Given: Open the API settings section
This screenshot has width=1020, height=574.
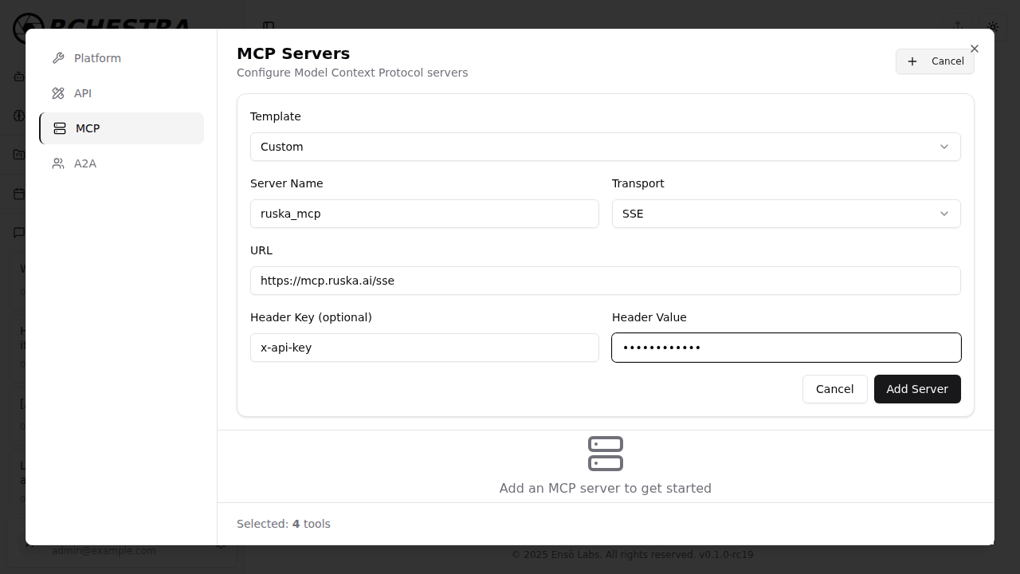Looking at the screenshot, I should (x=121, y=93).
